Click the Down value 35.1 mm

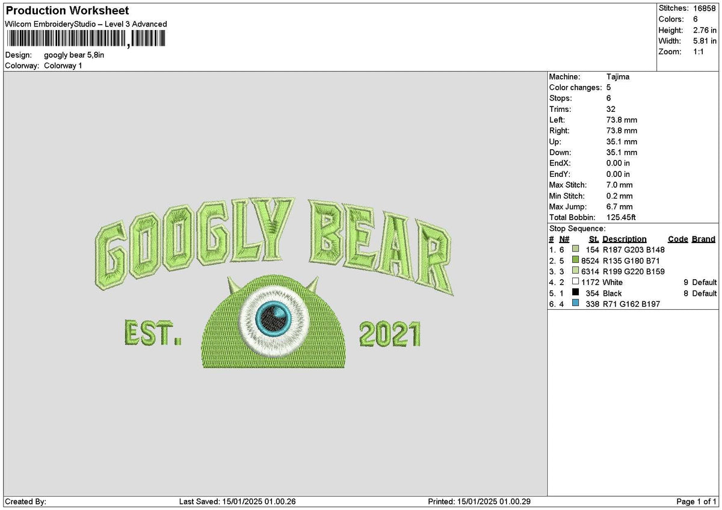[x=622, y=152]
